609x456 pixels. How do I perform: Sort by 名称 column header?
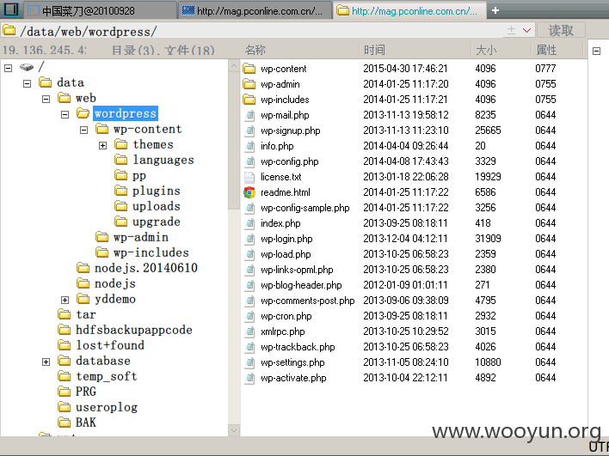click(x=255, y=50)
